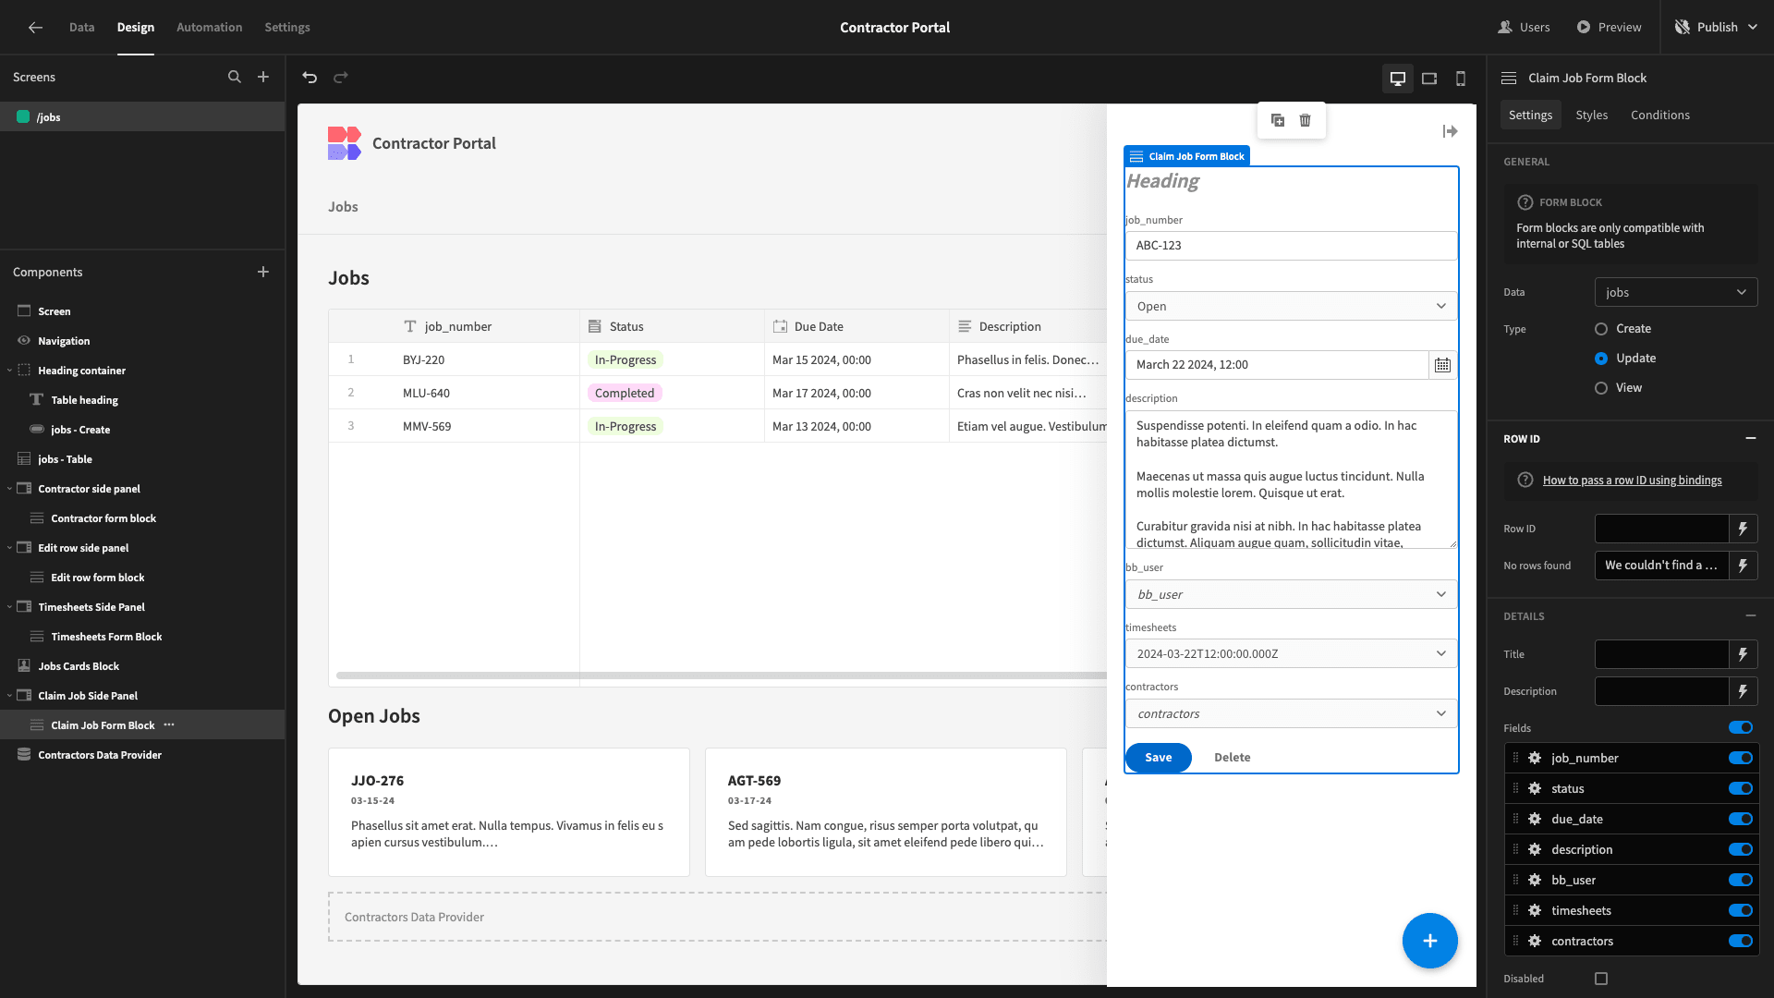The width and height of the screenshot is (1774, 998).
Task: Open the Data jobs dropdown
Action: pyautogui.click(x=1676, y=292)
